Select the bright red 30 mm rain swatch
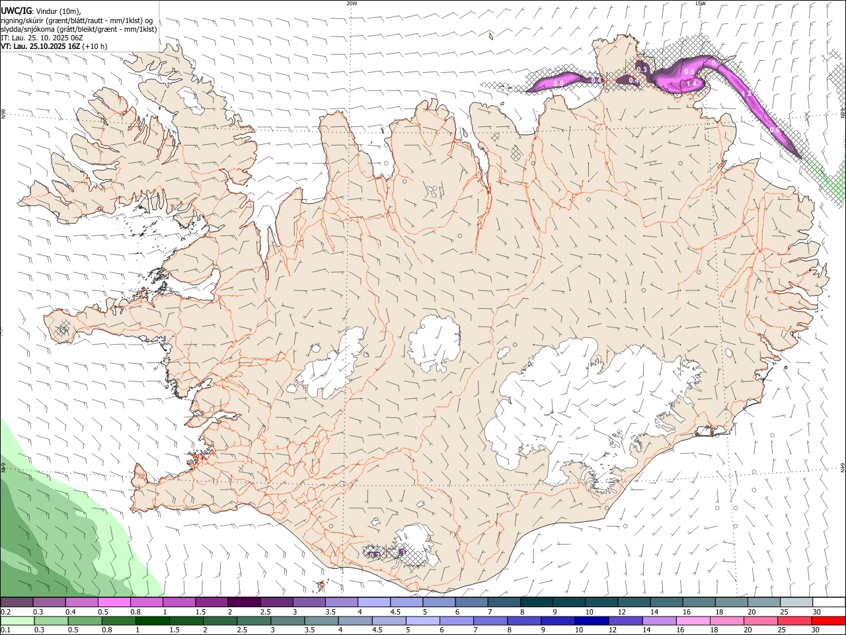The width and height of the screenshot is (846, 635). 828,620
